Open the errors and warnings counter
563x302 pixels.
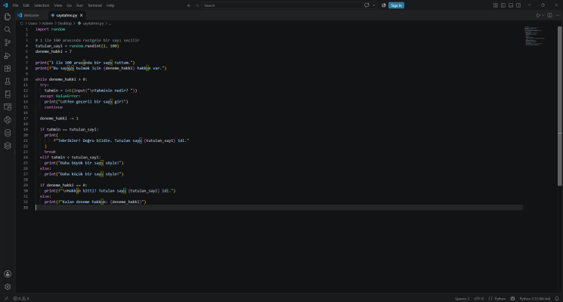[21, 298]
